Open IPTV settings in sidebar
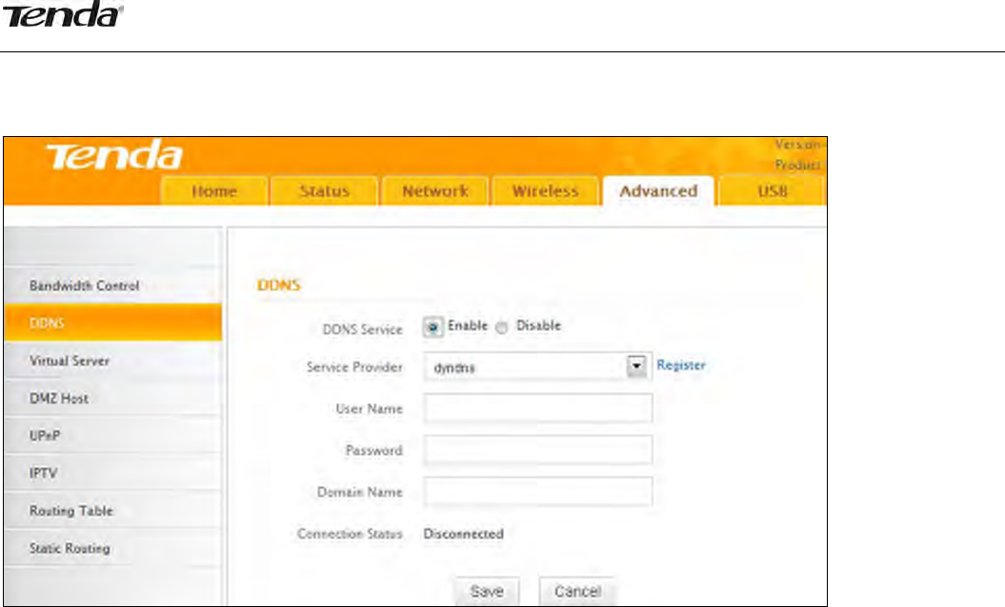Image resolution: width=1005 pixels, height=607 pixels. pyautogui.click(x=112, y=473)
